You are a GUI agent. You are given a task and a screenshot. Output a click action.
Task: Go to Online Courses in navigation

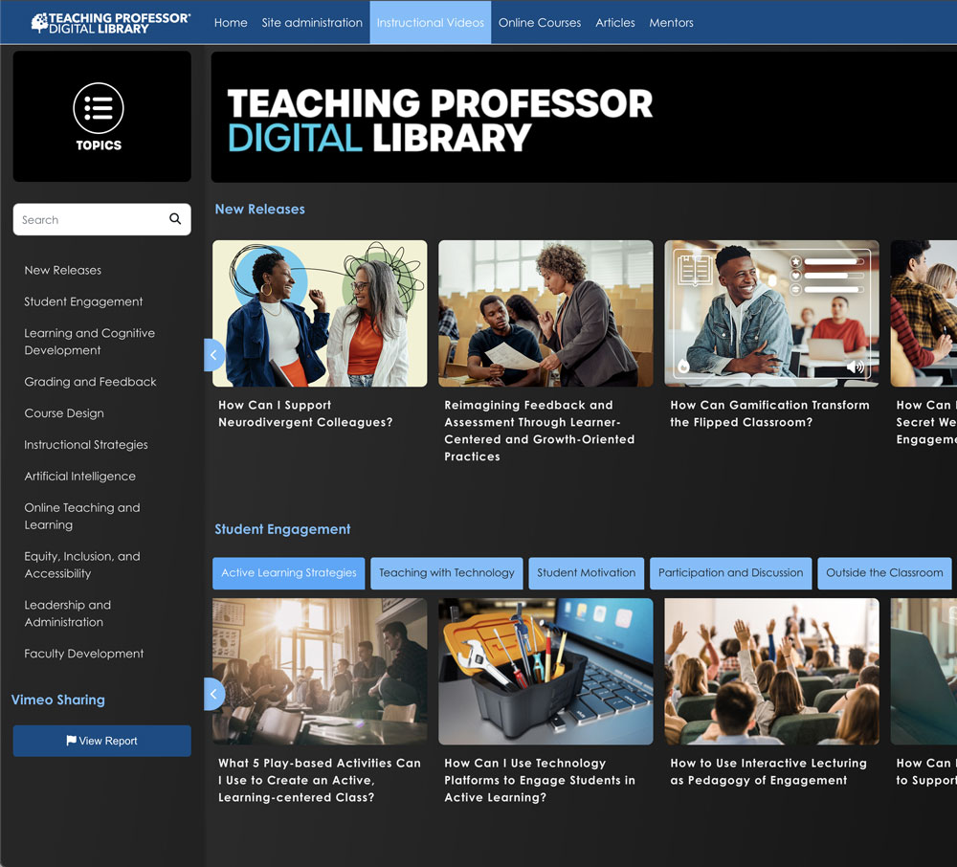(539, 23)
